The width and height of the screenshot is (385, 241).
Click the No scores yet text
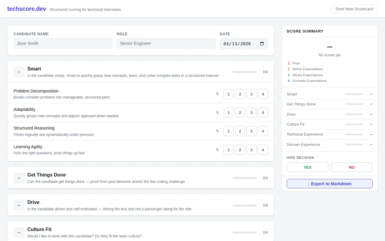[330, 55]
